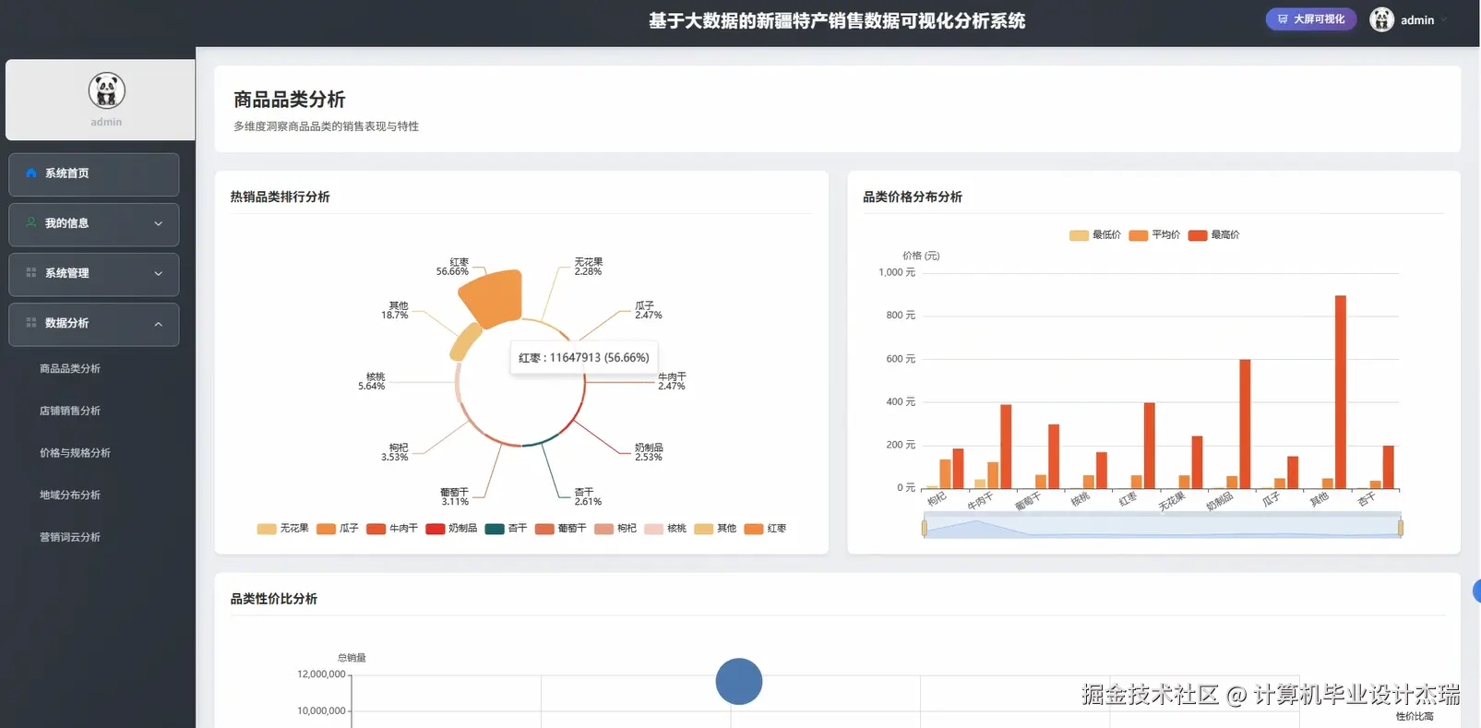The height and width of the screenshot is (728, 1481).
Task: Toggle 红枣 legend in pie chart
Action: tap(765, 529)
